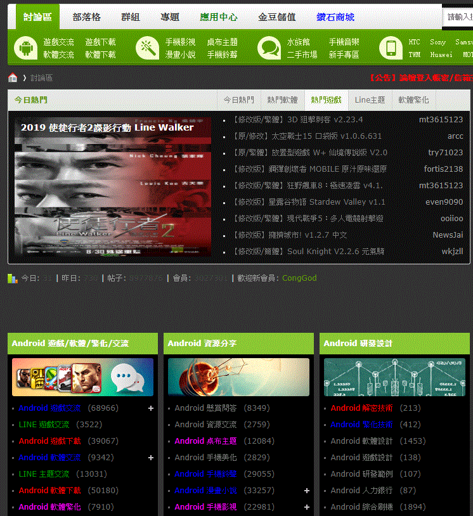Viewport: 473px width, 516px height.
Task: Open the 群組 navigation tab
Action: (131, 17)
